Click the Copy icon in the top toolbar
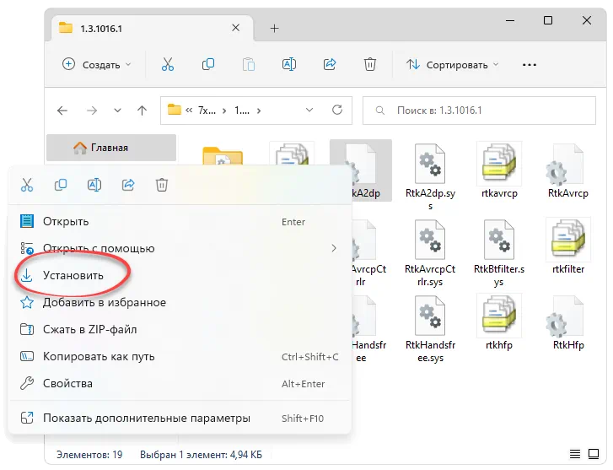Image resolution: width=613 pixels, height=470 pixels. click(208, 64)
